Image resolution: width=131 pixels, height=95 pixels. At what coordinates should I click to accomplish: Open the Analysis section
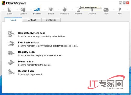(92, 11)
